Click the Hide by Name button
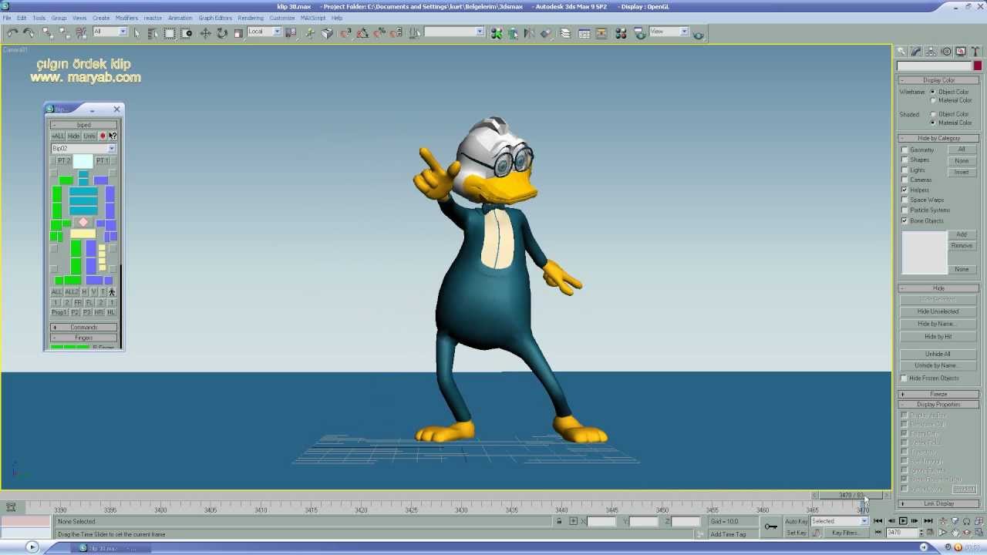This screenshot has height=555, width=987. tap(938, 324)
